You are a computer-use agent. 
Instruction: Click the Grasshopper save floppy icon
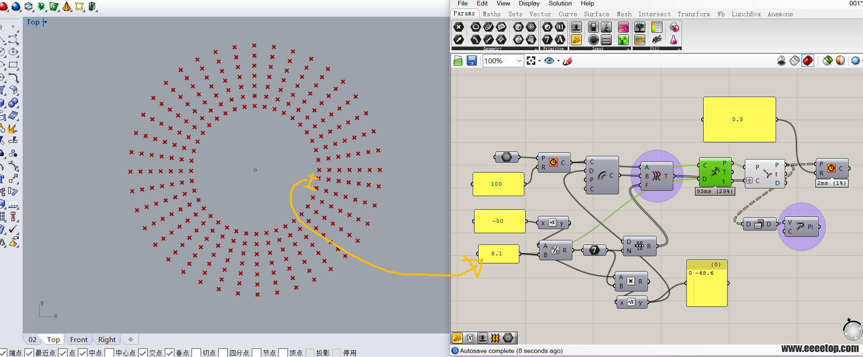(472, 61)
